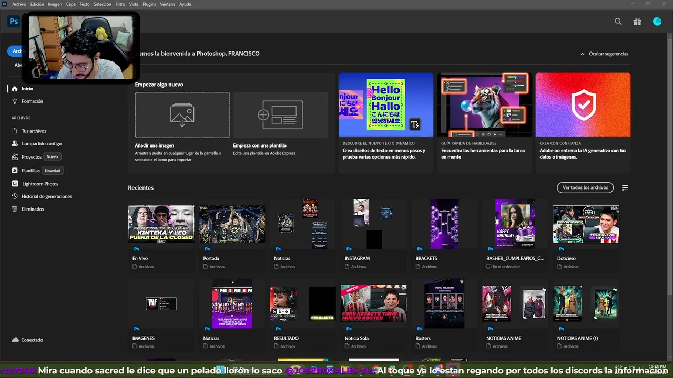Image resolution: width=673 pixels, height=378 pixels.
Task: Click the Nuevo badge beside Proyectos
Action: pos(52,156)
